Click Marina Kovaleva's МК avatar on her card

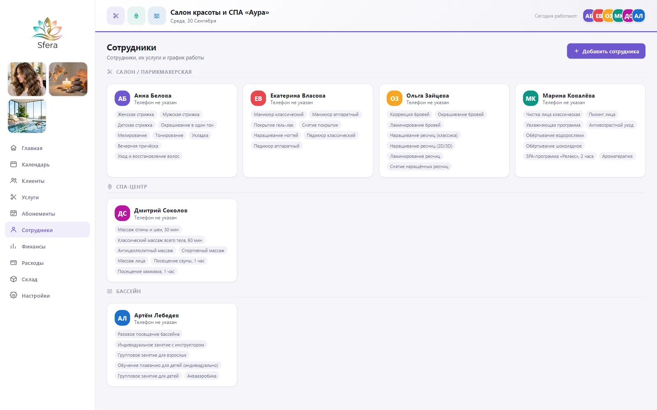click(531, 98)
